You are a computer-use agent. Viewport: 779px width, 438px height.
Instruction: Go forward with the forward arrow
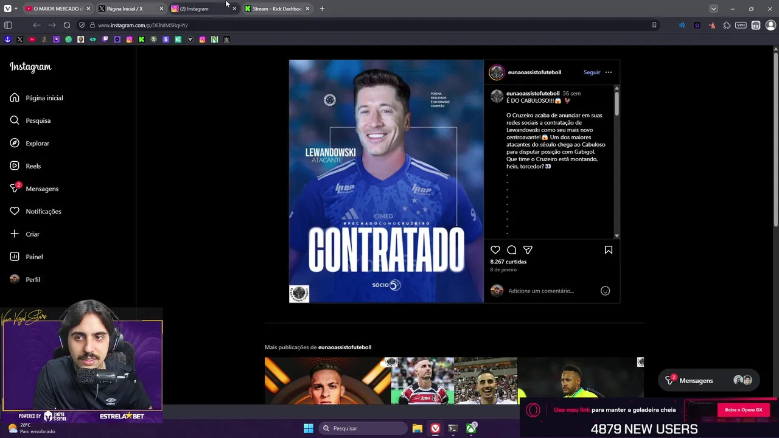[x=52, y=25]
